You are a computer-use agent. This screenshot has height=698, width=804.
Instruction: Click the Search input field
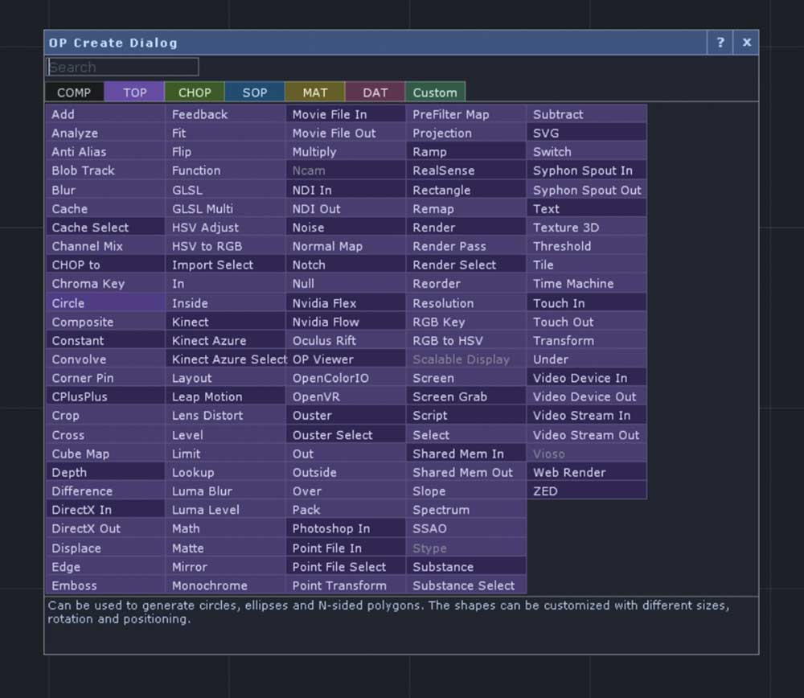(122, 68)
